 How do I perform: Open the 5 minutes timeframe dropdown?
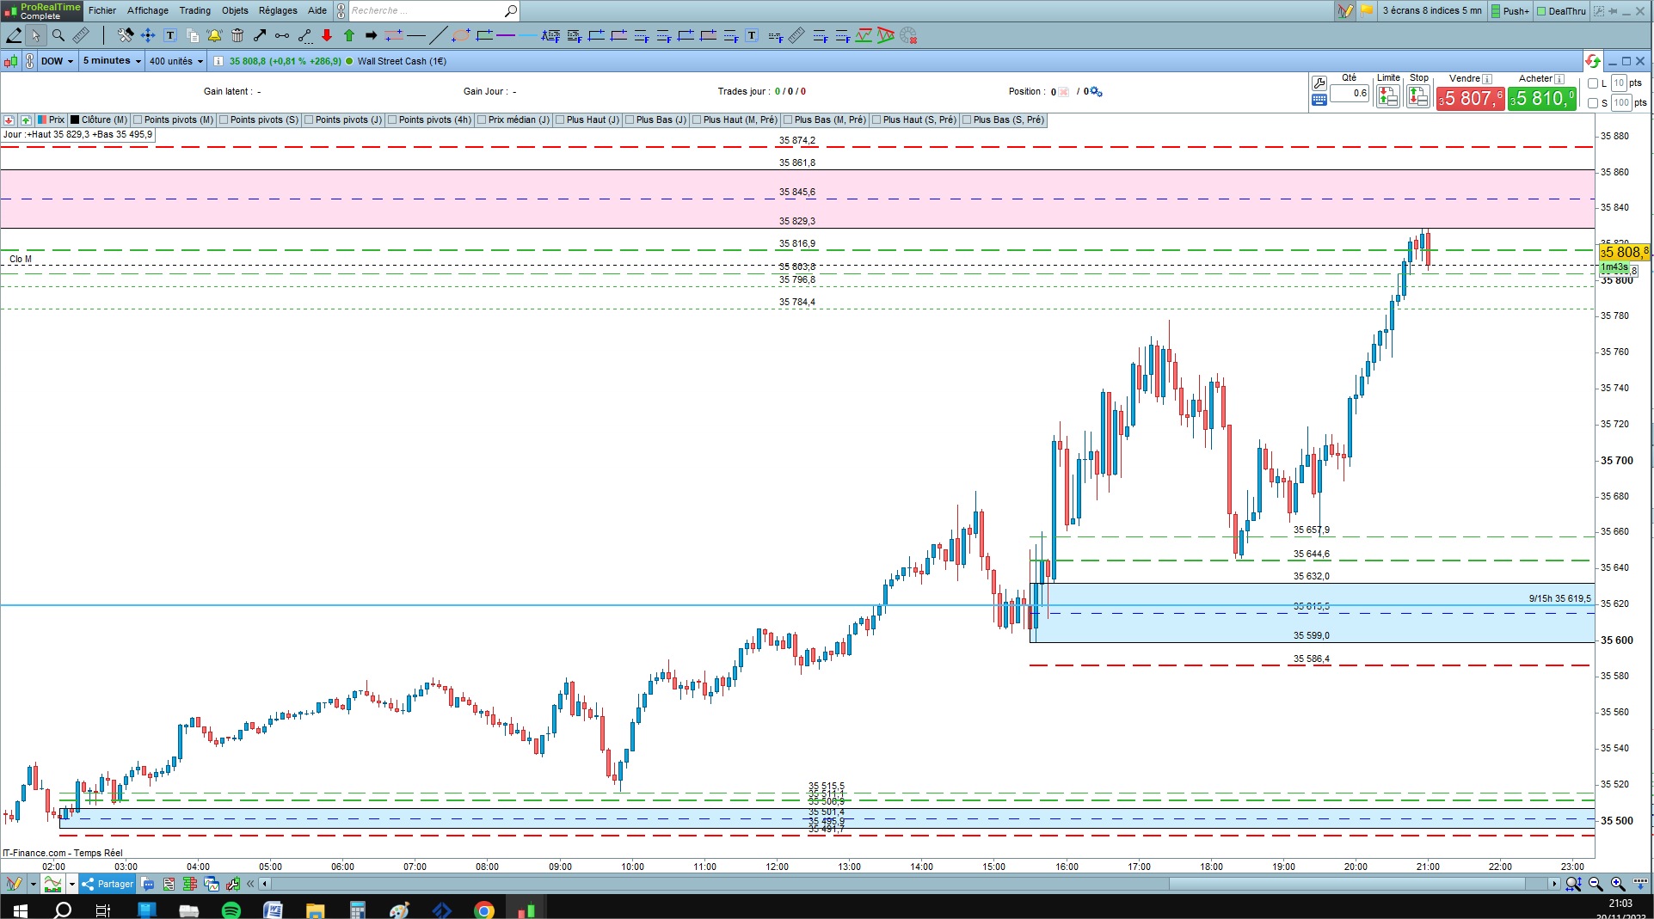pyautogui.click(x=113, y=61)
